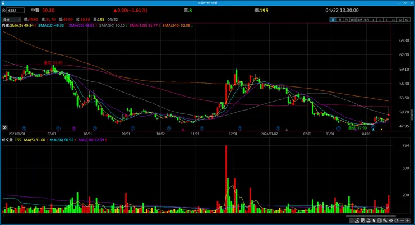The image size is (415, 225).
Task: Click the plus icon beside stock code
Action: (x=4, y=10)
